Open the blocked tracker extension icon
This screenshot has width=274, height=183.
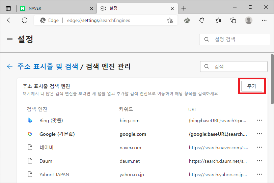[187, 21]
